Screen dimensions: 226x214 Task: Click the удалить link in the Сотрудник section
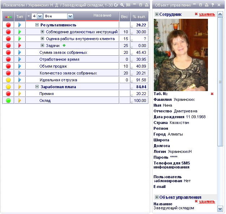pyautogui.click(x=207, y=14)
